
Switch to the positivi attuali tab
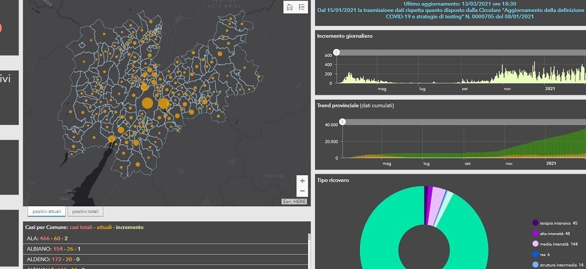pos(47,212)
